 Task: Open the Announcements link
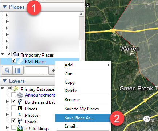40,95
